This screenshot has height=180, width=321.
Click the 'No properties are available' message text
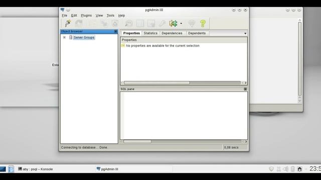pyautogui.click(x=163, y=46)
